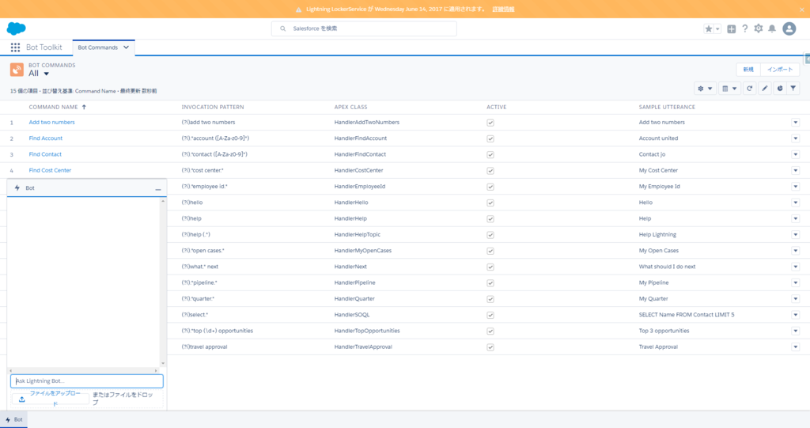Open the display as table dropdown
Image resolution: width=810 pixels, height=428 pixels.
[x=729, y=89]
